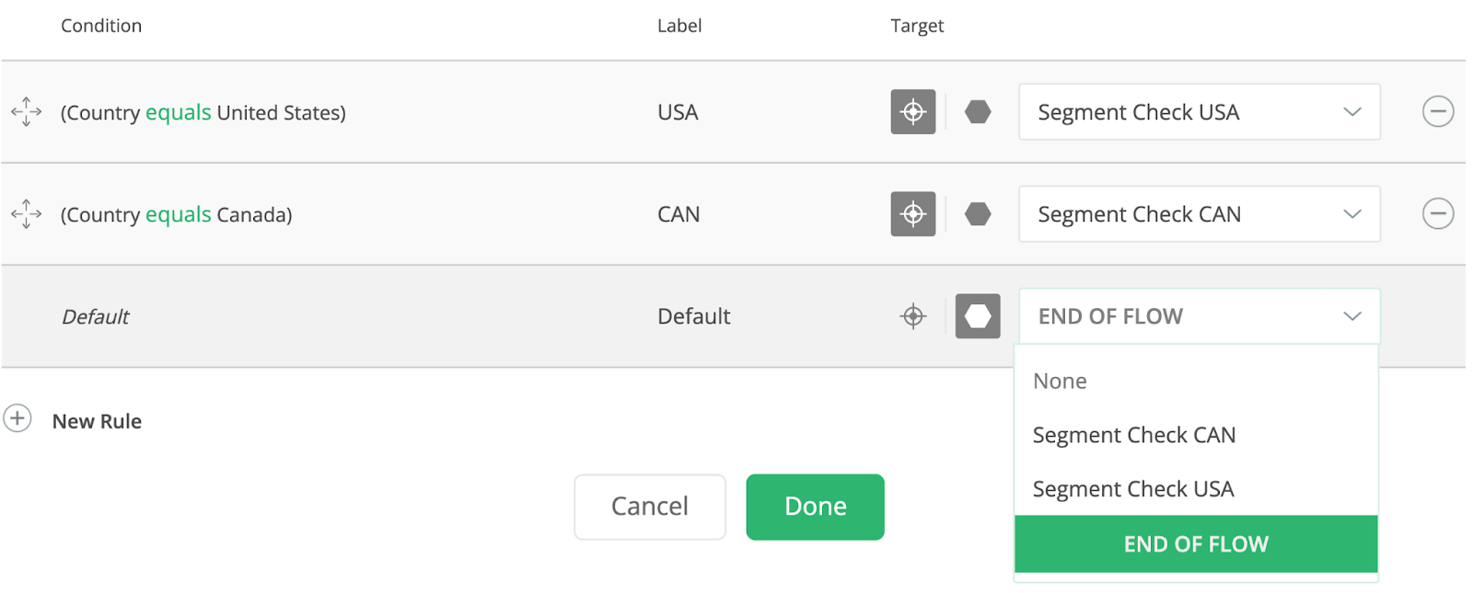Select the crosshair target icon in CAN row
The image size is (1473, 593).
point(912,214)
